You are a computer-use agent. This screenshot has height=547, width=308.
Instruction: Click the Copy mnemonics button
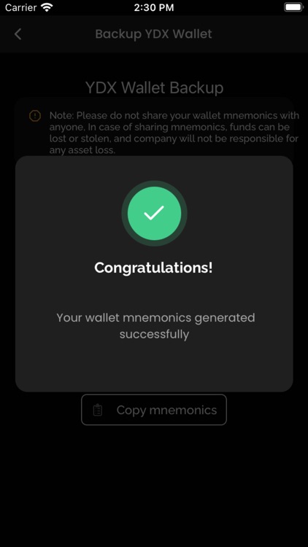(154, 410)
